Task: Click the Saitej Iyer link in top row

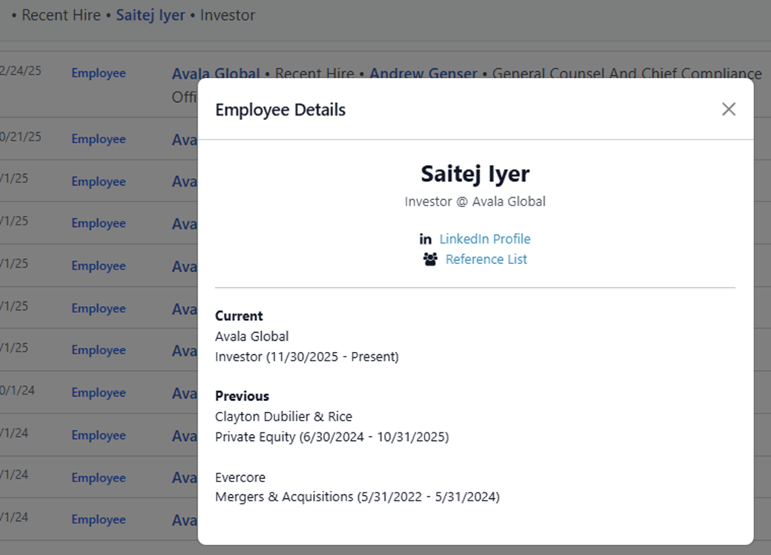Action: pos(150,15)
